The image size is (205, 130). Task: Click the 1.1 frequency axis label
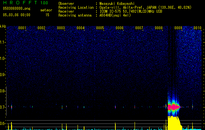point(3,42)
